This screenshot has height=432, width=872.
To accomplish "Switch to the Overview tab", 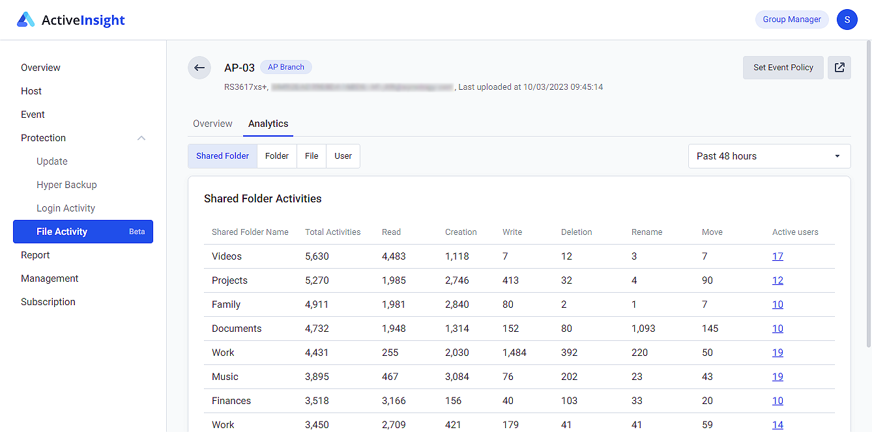I will tap(212, 124).
